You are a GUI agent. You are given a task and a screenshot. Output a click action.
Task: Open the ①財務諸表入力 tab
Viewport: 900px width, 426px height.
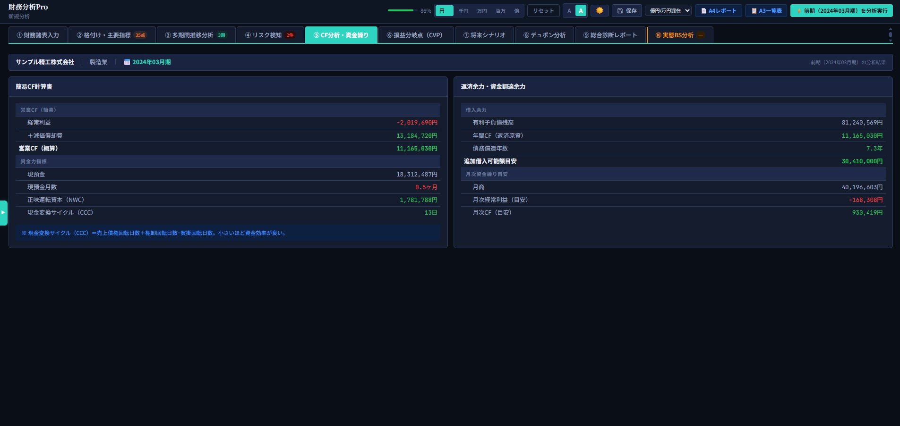38,35
